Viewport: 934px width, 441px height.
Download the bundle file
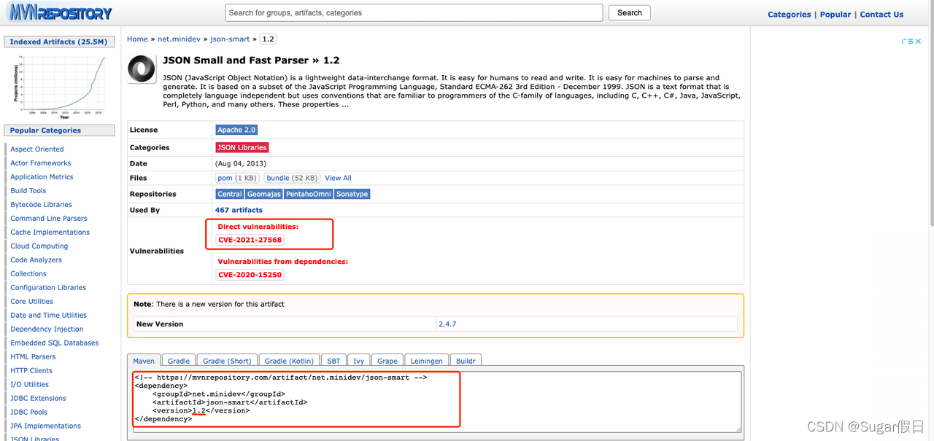292,178
